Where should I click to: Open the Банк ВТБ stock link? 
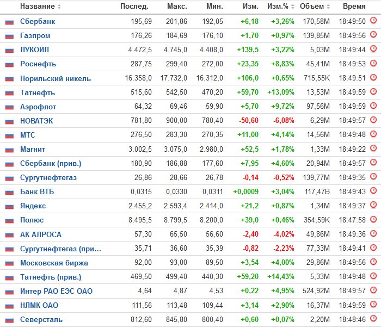pyautogui.click(x=37, y=192)
